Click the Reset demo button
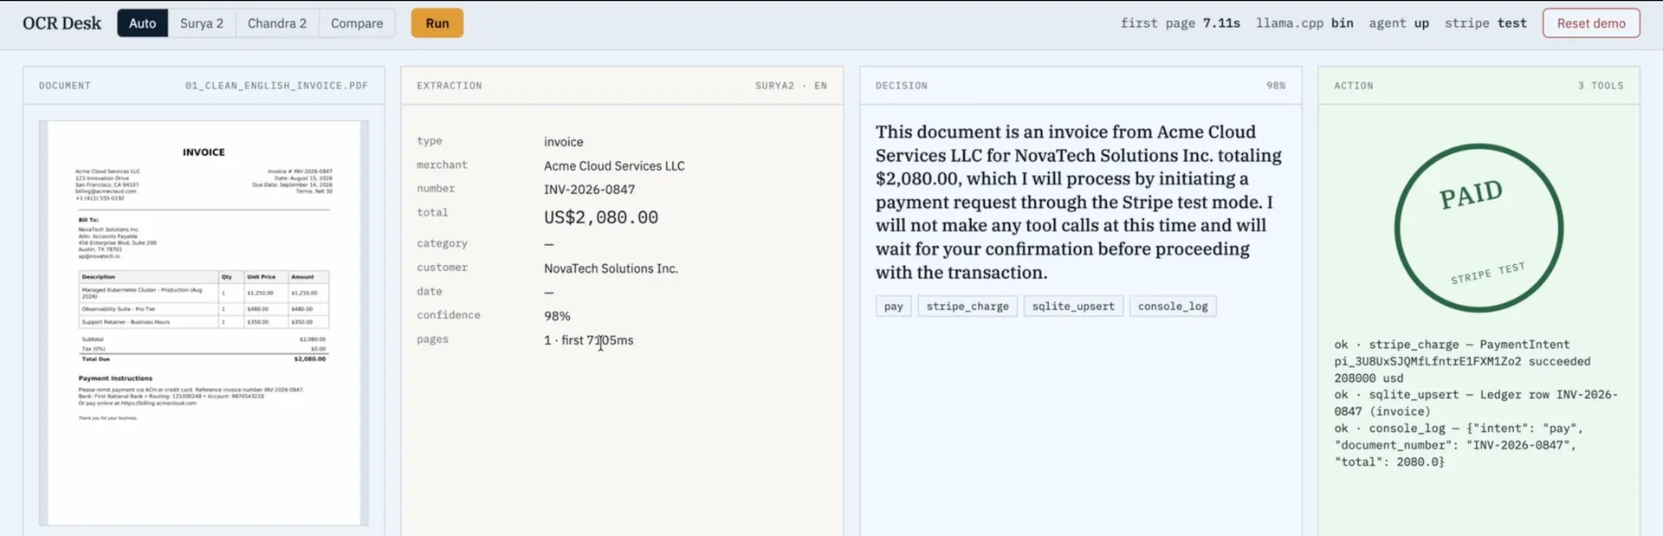The height and width of the screenshot is (536, 1663). click(1591, 23)
